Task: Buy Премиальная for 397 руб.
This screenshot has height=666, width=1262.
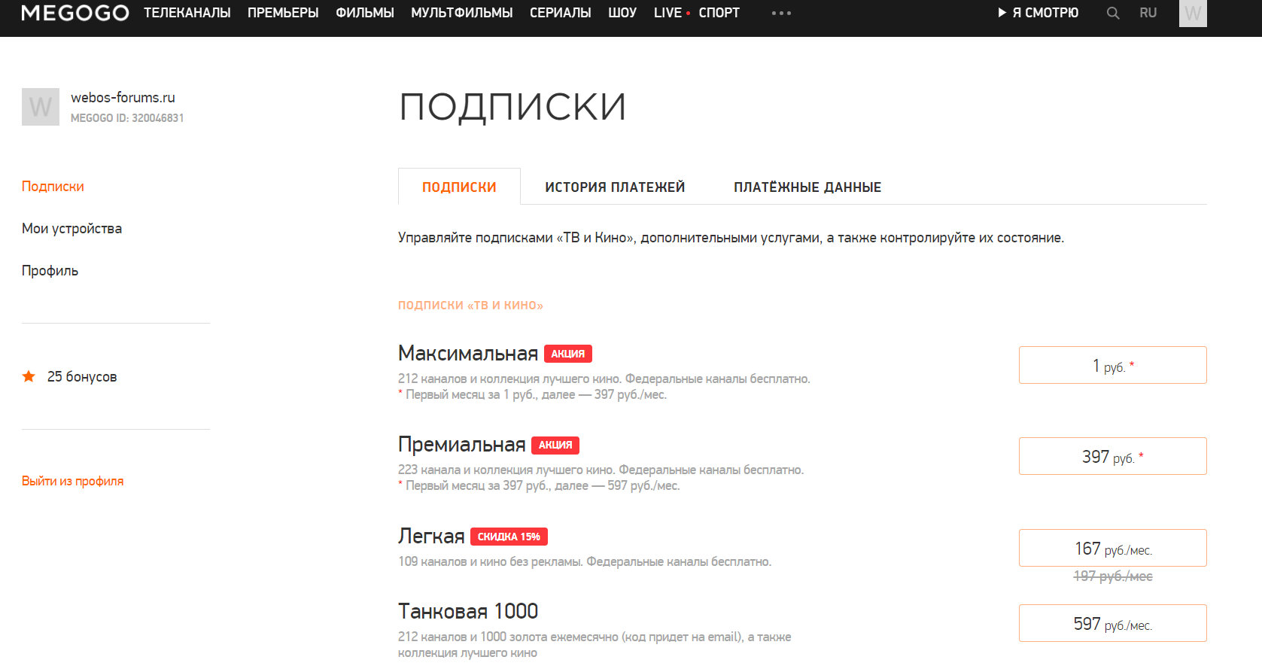Action: click(x=1112, y=456)
